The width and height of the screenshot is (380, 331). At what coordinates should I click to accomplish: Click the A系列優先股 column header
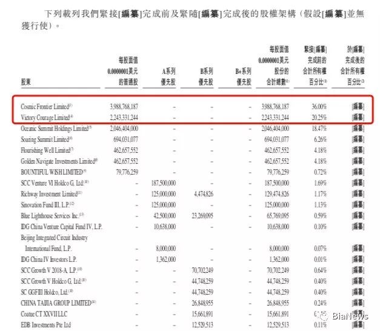(x=168, y=76)
